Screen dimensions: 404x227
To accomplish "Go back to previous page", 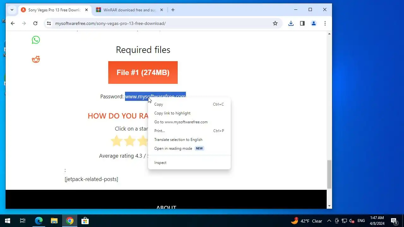I will (13, 23).
